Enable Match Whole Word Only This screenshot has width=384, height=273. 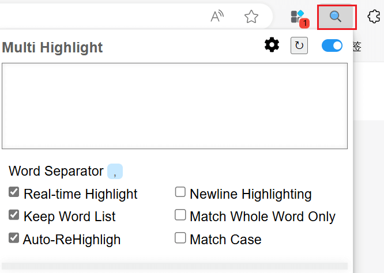coord(180,215)
